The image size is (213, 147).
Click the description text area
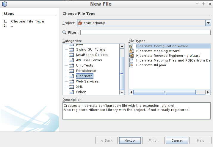pyautogui.click(x=137, y=111)
